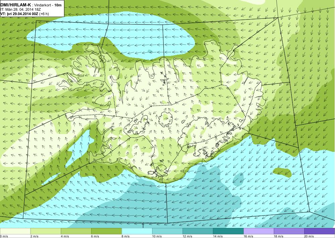Click the 'IT: Mán 28. 04. 2014 18Z' line
The image size is (335, 238).
point(20,10)
